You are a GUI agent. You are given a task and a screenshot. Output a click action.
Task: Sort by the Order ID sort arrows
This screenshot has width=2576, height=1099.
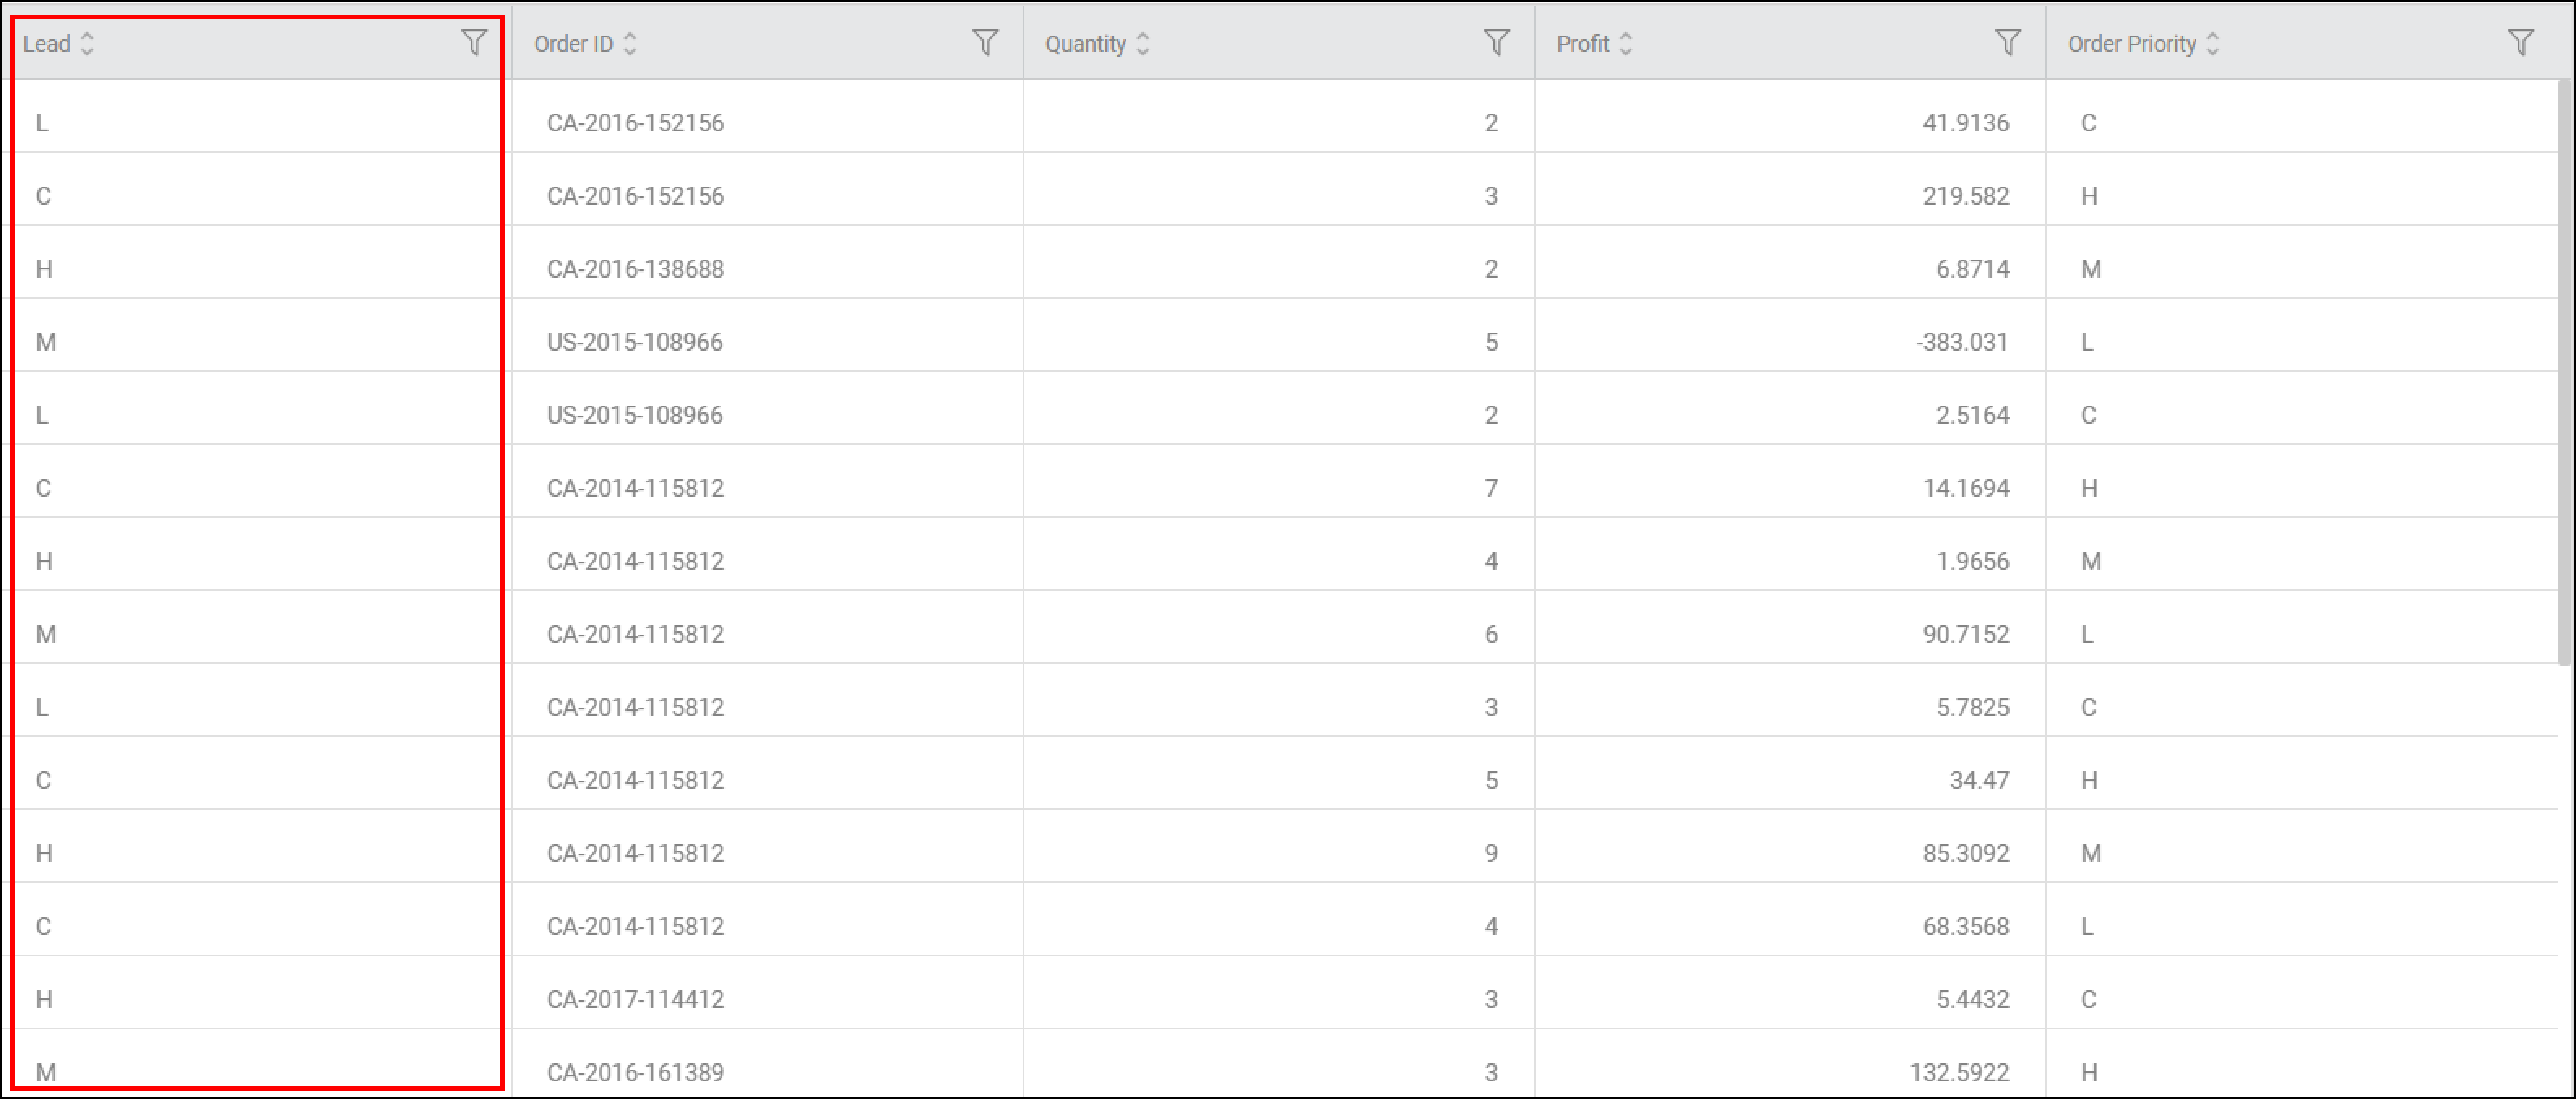[630, 43]
